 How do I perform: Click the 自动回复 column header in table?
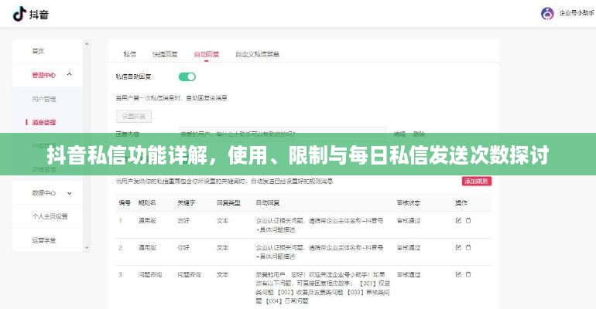[268, 203]
